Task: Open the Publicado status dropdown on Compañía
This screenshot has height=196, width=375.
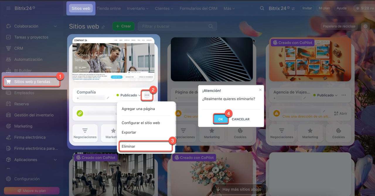Action: (x=128, y=95)
